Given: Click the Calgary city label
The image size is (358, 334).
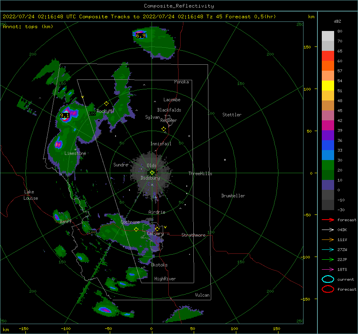Looking at the screenshot, I should click(x=155, y=234).
